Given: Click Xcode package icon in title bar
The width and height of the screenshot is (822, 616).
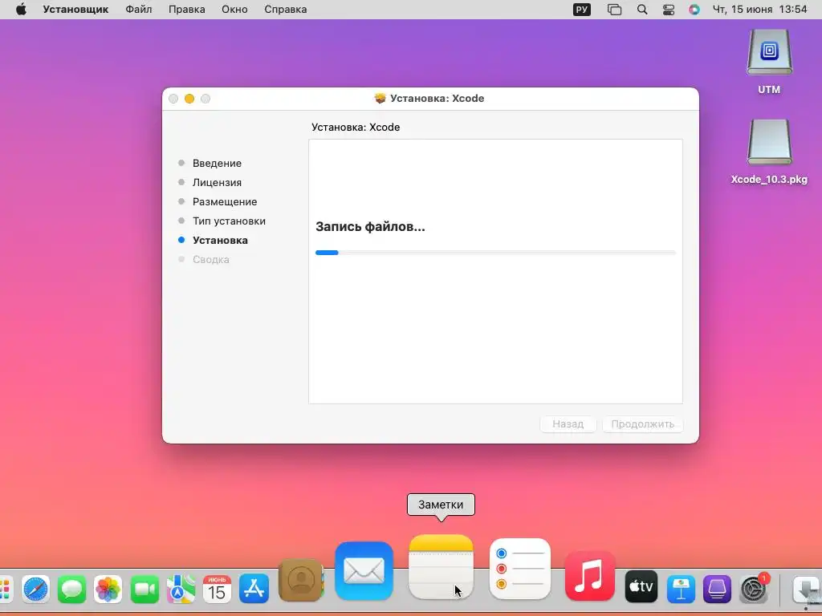Looking at the screenshot, I should 380,98.
